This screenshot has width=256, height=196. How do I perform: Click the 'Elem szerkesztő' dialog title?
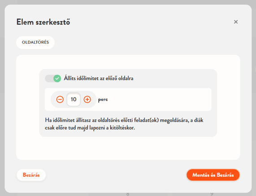43,22
